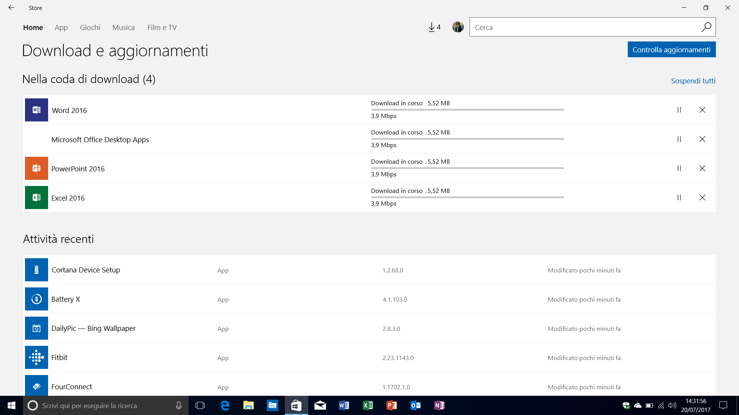Launch OneNote from the taskbar
739x415 pixels.
(x=440, y=405)
